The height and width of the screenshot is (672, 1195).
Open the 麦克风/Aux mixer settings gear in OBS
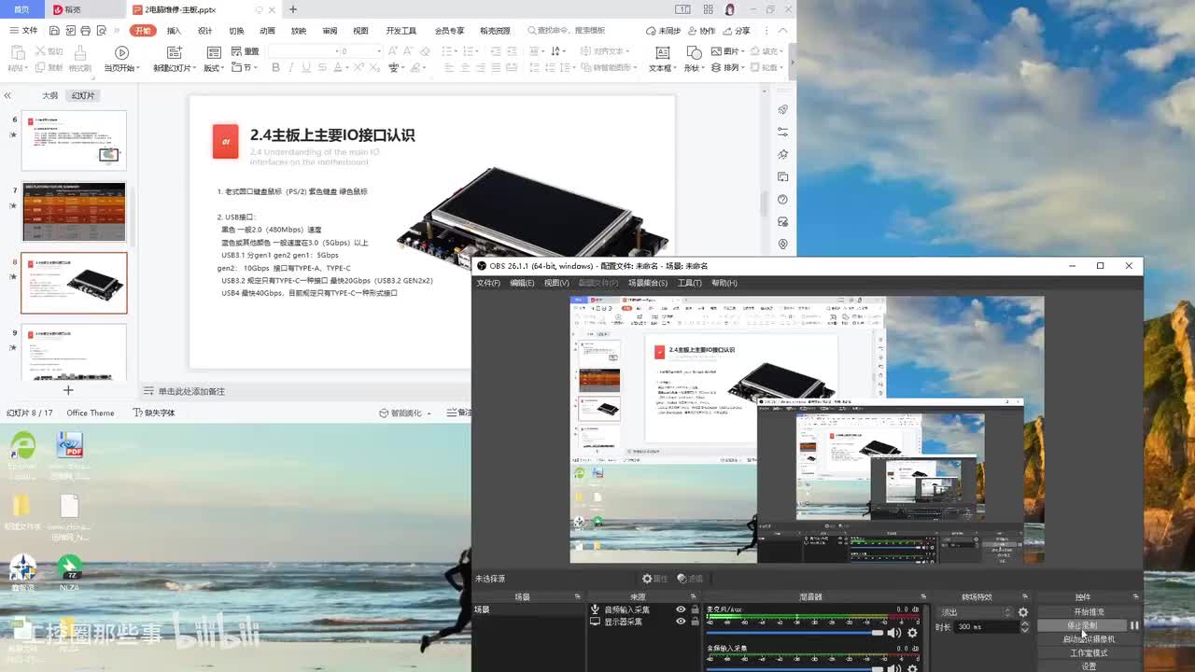coord(912,633)
